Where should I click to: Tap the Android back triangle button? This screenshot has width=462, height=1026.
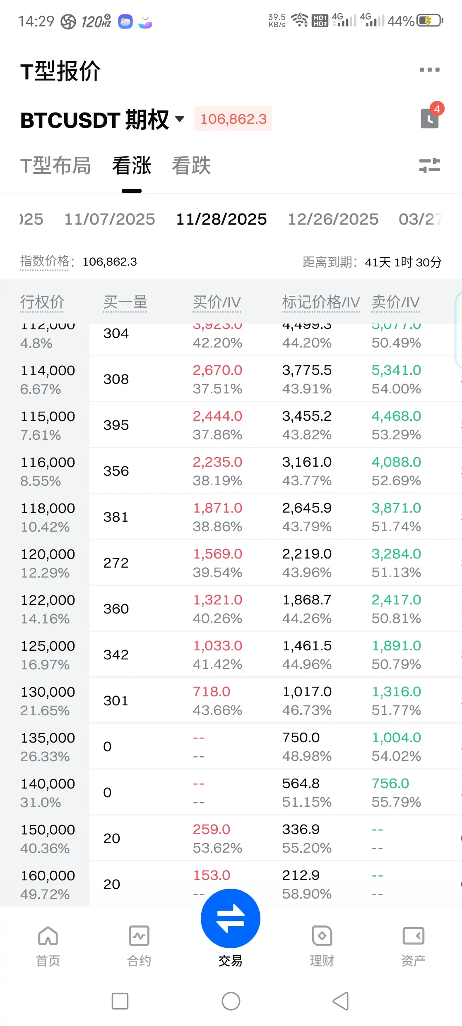tap(341, 1001)
